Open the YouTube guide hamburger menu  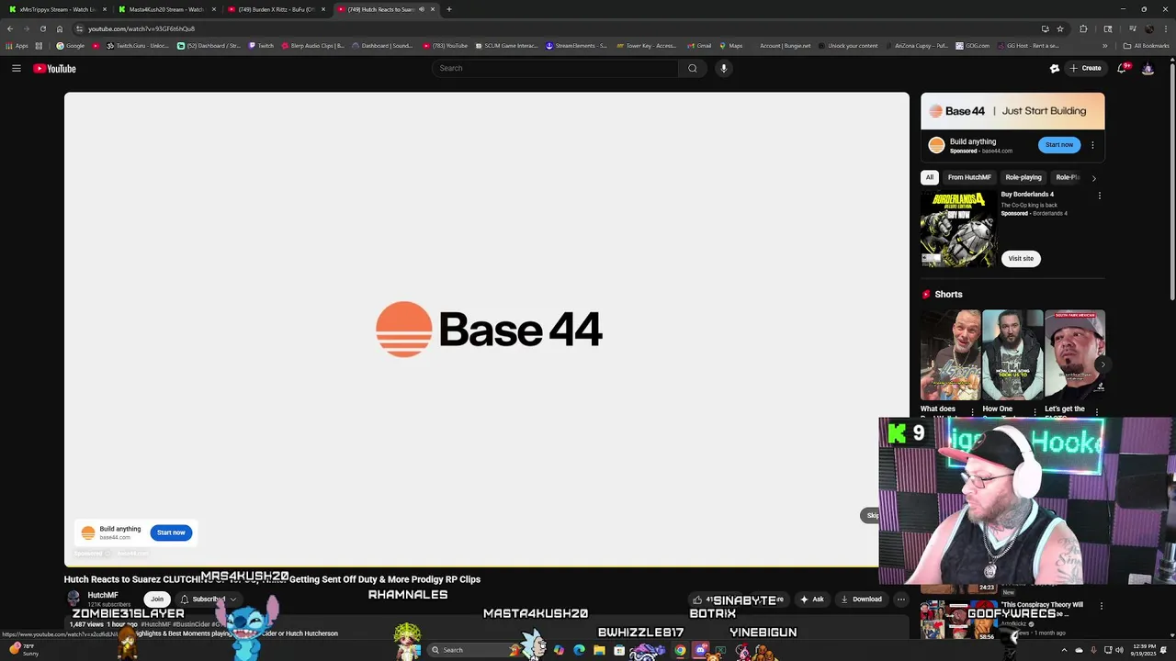[x=17, y=68]
